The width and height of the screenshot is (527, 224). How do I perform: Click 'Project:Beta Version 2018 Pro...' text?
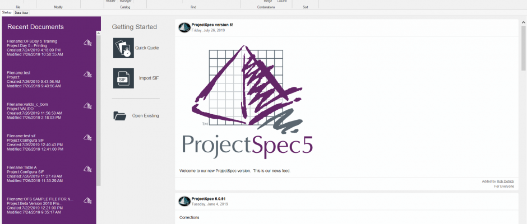(x=35, y=203)
